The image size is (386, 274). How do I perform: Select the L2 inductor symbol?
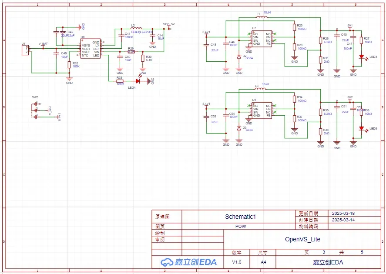[135, 29]
